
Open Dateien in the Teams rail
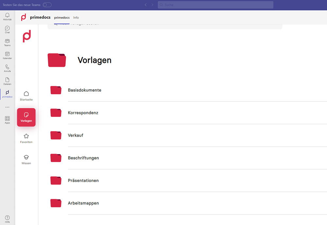tap(7, 81)
